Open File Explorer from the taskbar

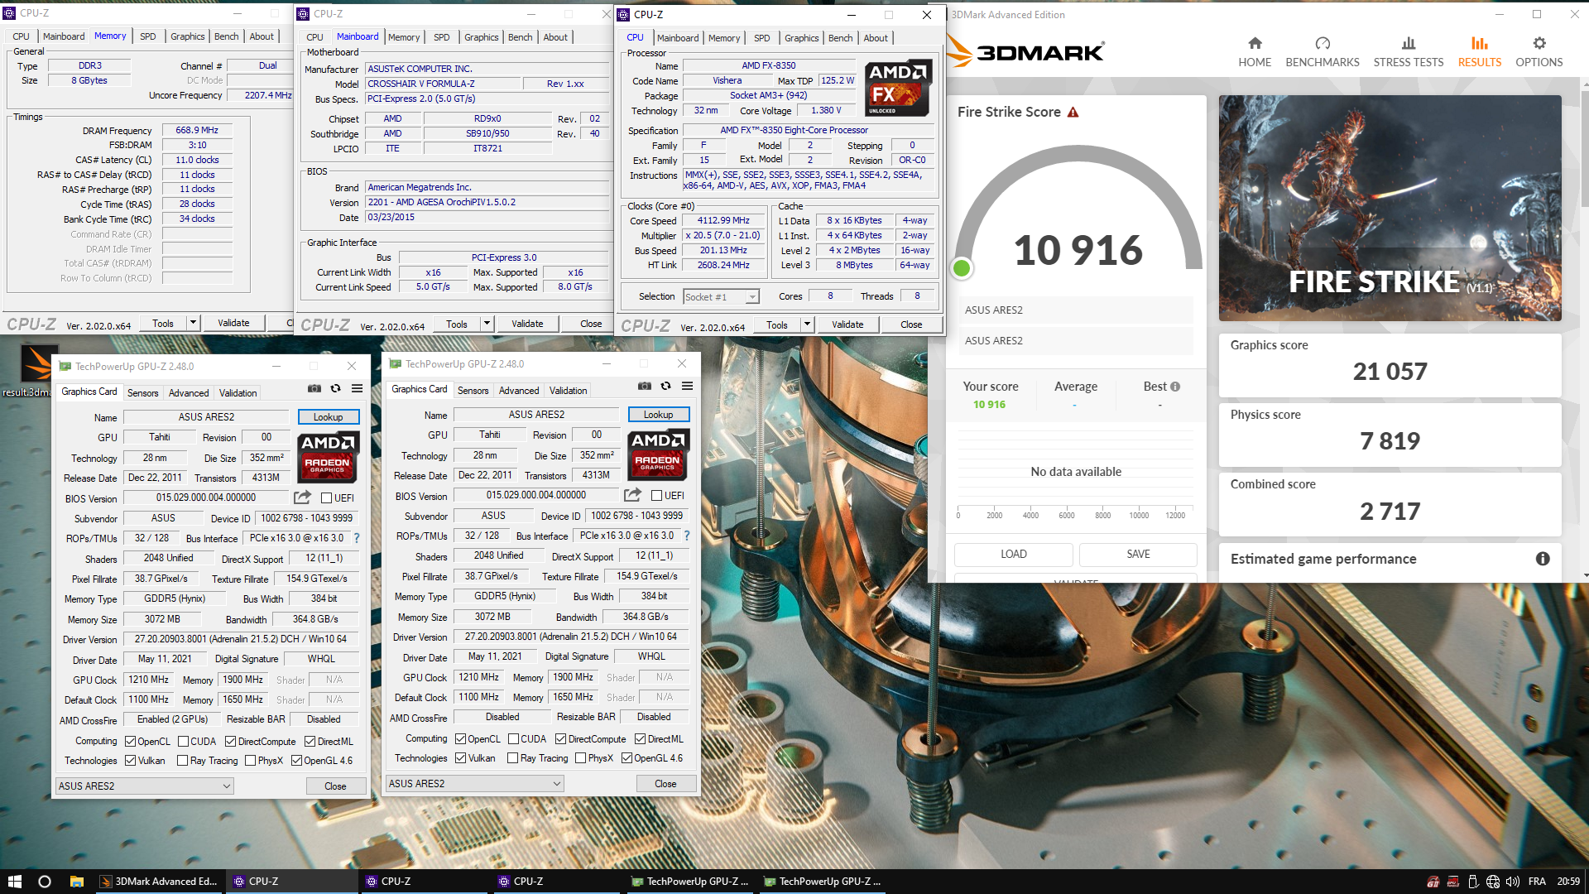tap(76, 882)
